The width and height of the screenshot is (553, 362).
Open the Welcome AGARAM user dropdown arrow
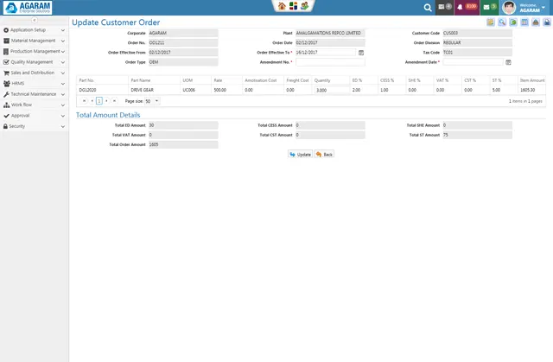[x=543, y=8]
